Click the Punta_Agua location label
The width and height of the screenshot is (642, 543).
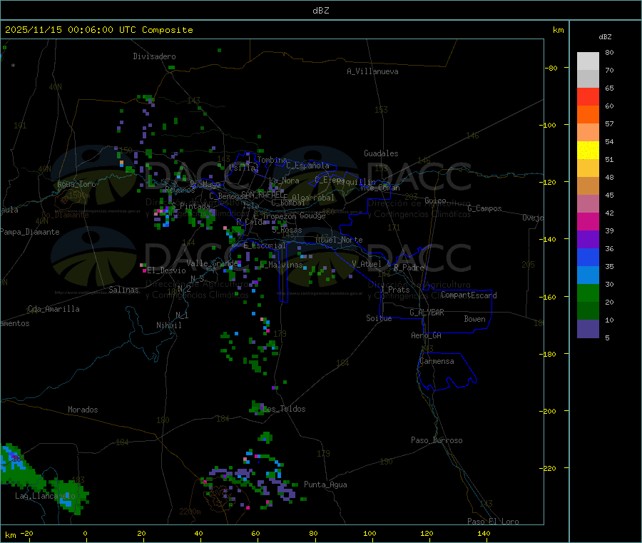tap(325, 484)
